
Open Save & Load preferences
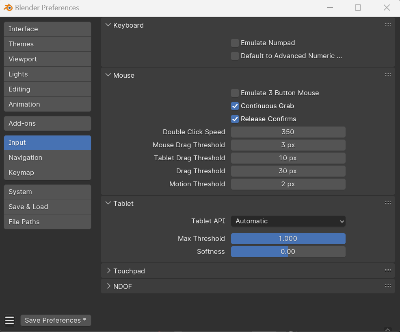point(48,207)
